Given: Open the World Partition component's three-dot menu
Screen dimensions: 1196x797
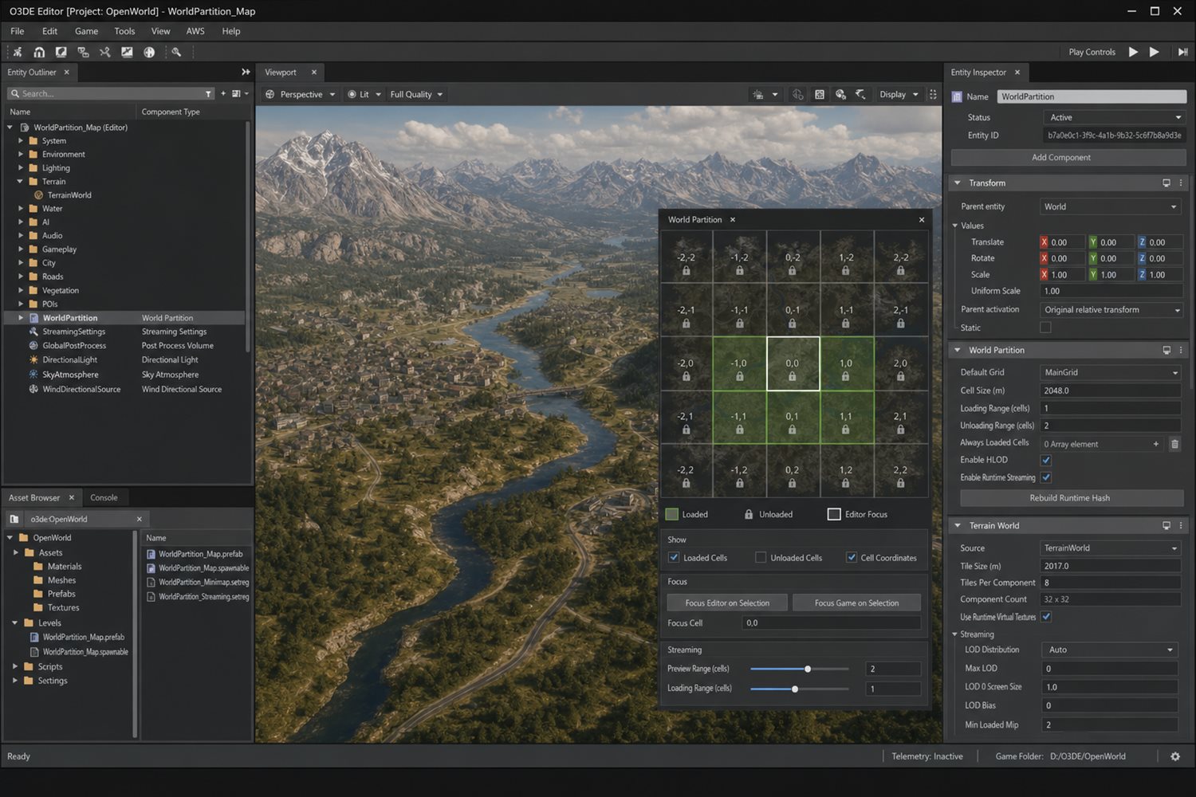Looking at the screenshot, I should pyautogui.click(x=1181, y=351).
